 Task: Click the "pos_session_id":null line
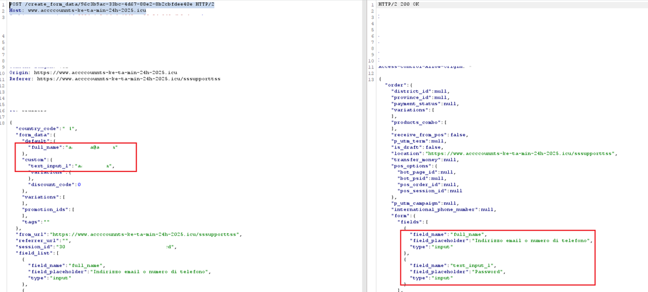click(430, 190)
